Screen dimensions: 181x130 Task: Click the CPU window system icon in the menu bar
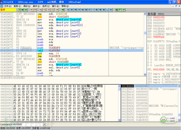pos(2,6)
